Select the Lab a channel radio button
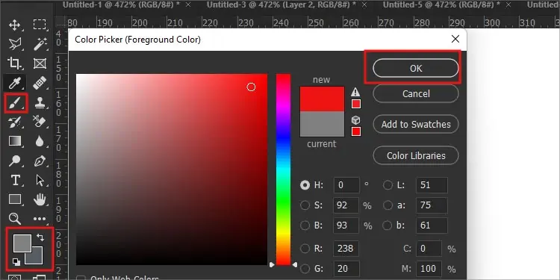560x280 pixels. 388,205
